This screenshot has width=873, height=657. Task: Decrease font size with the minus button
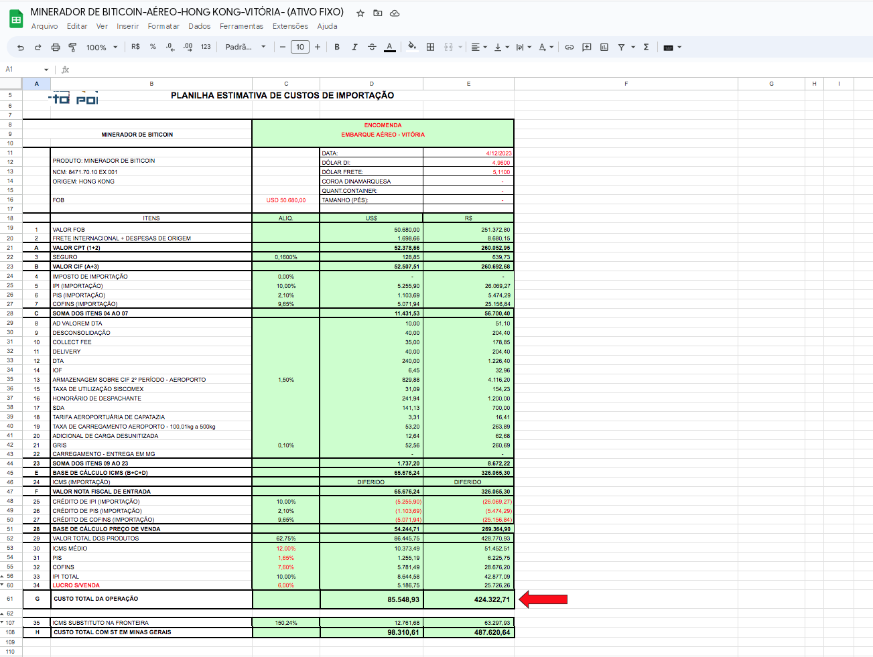point(283,47)
